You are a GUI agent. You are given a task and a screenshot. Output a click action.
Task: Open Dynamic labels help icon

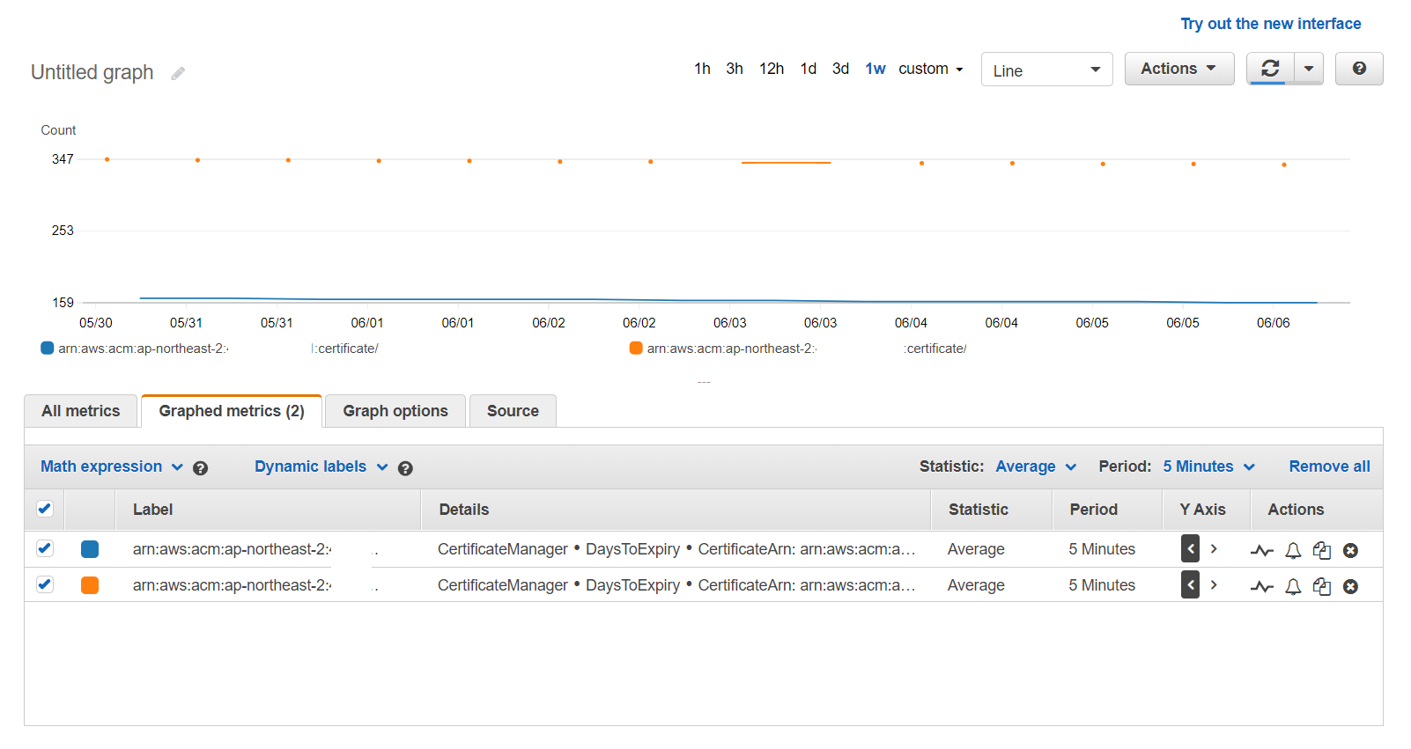pyautogui.click(x=405, y=468)
